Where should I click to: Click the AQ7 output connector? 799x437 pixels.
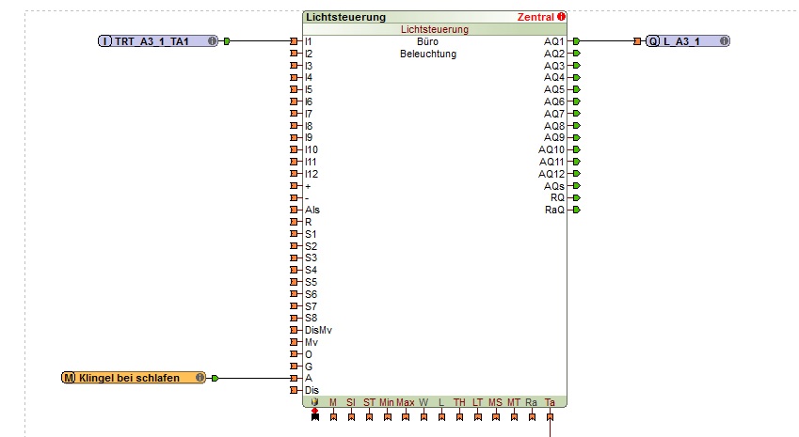pyautogui.click(x=576, y=114)
